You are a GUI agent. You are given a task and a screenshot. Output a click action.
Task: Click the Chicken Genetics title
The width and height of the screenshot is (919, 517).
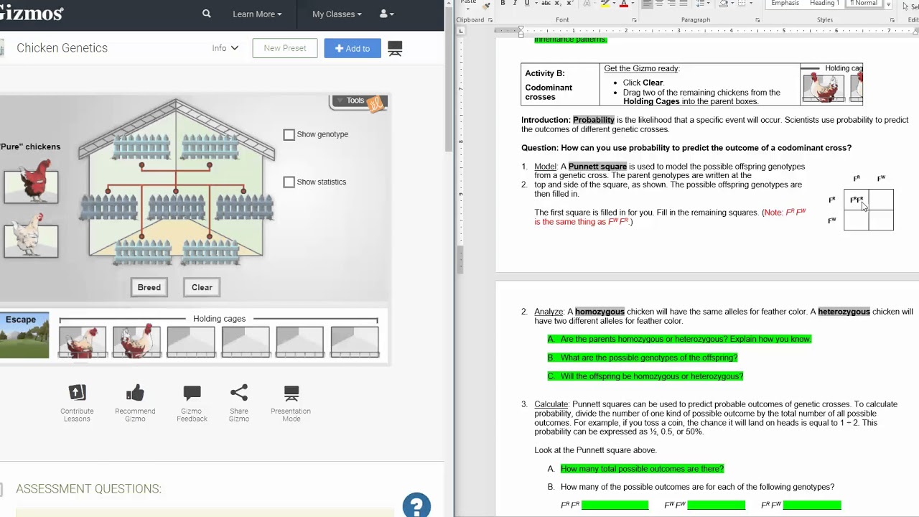62,48
